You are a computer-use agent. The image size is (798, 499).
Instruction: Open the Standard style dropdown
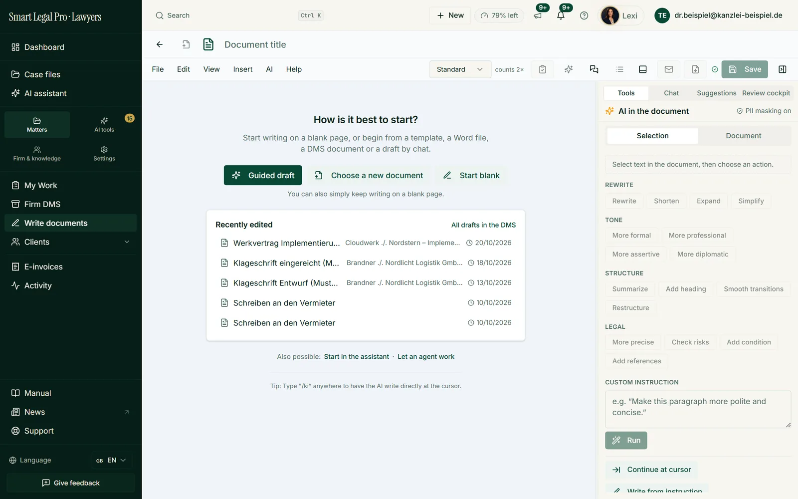tap(460, 69)
